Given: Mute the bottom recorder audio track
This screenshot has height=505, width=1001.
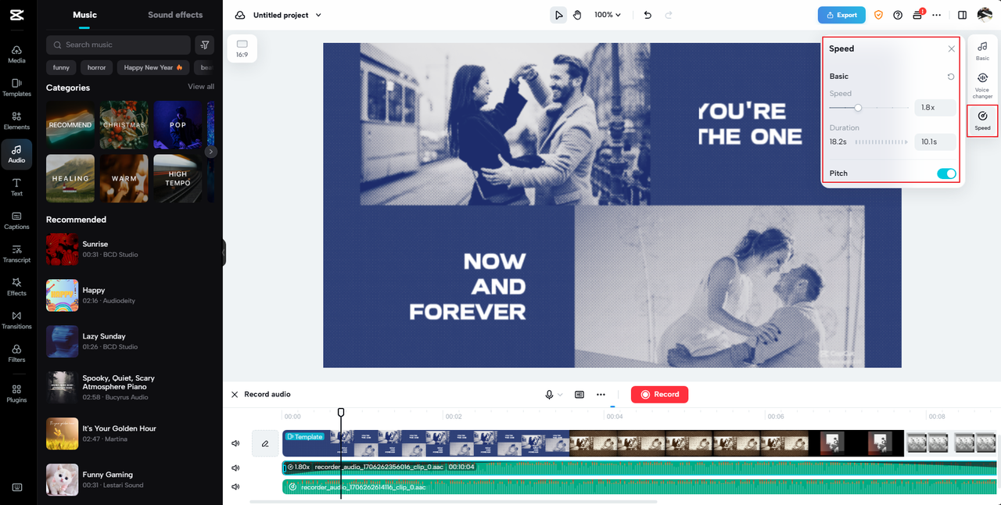Looking at the screenshot, I should pos(235,486).
